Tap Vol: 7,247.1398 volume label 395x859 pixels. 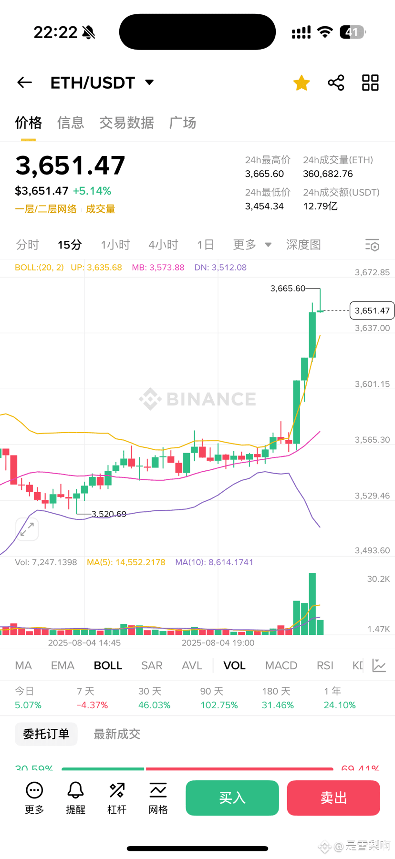46,562
